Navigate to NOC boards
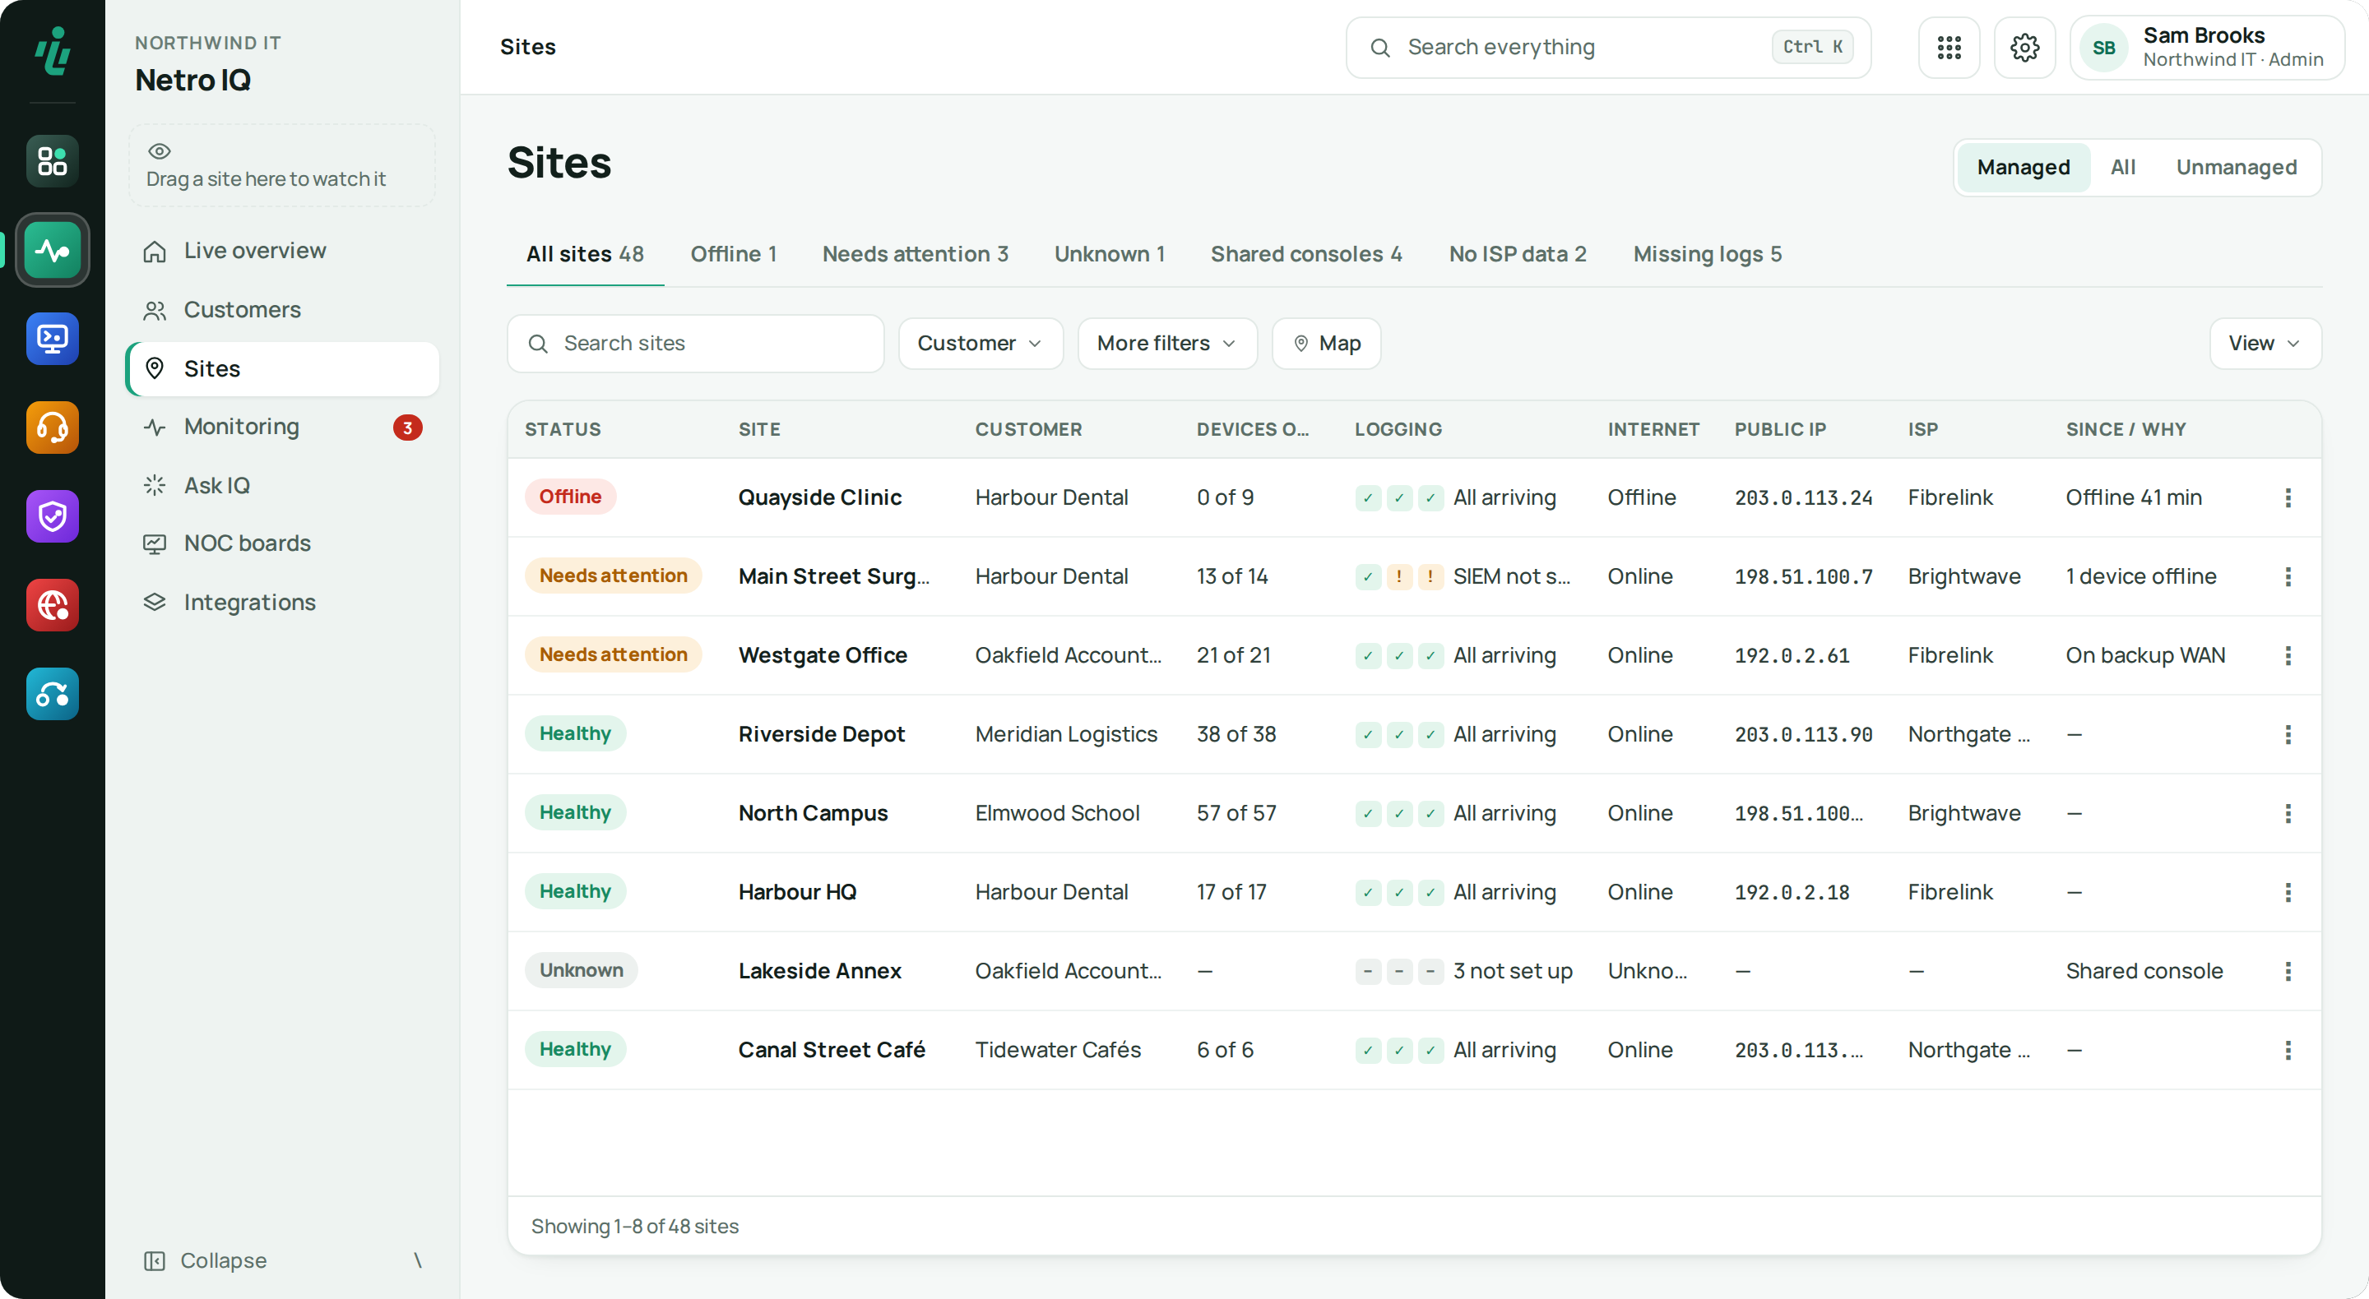This screenshot has width=2369, height=1299. 282,543
